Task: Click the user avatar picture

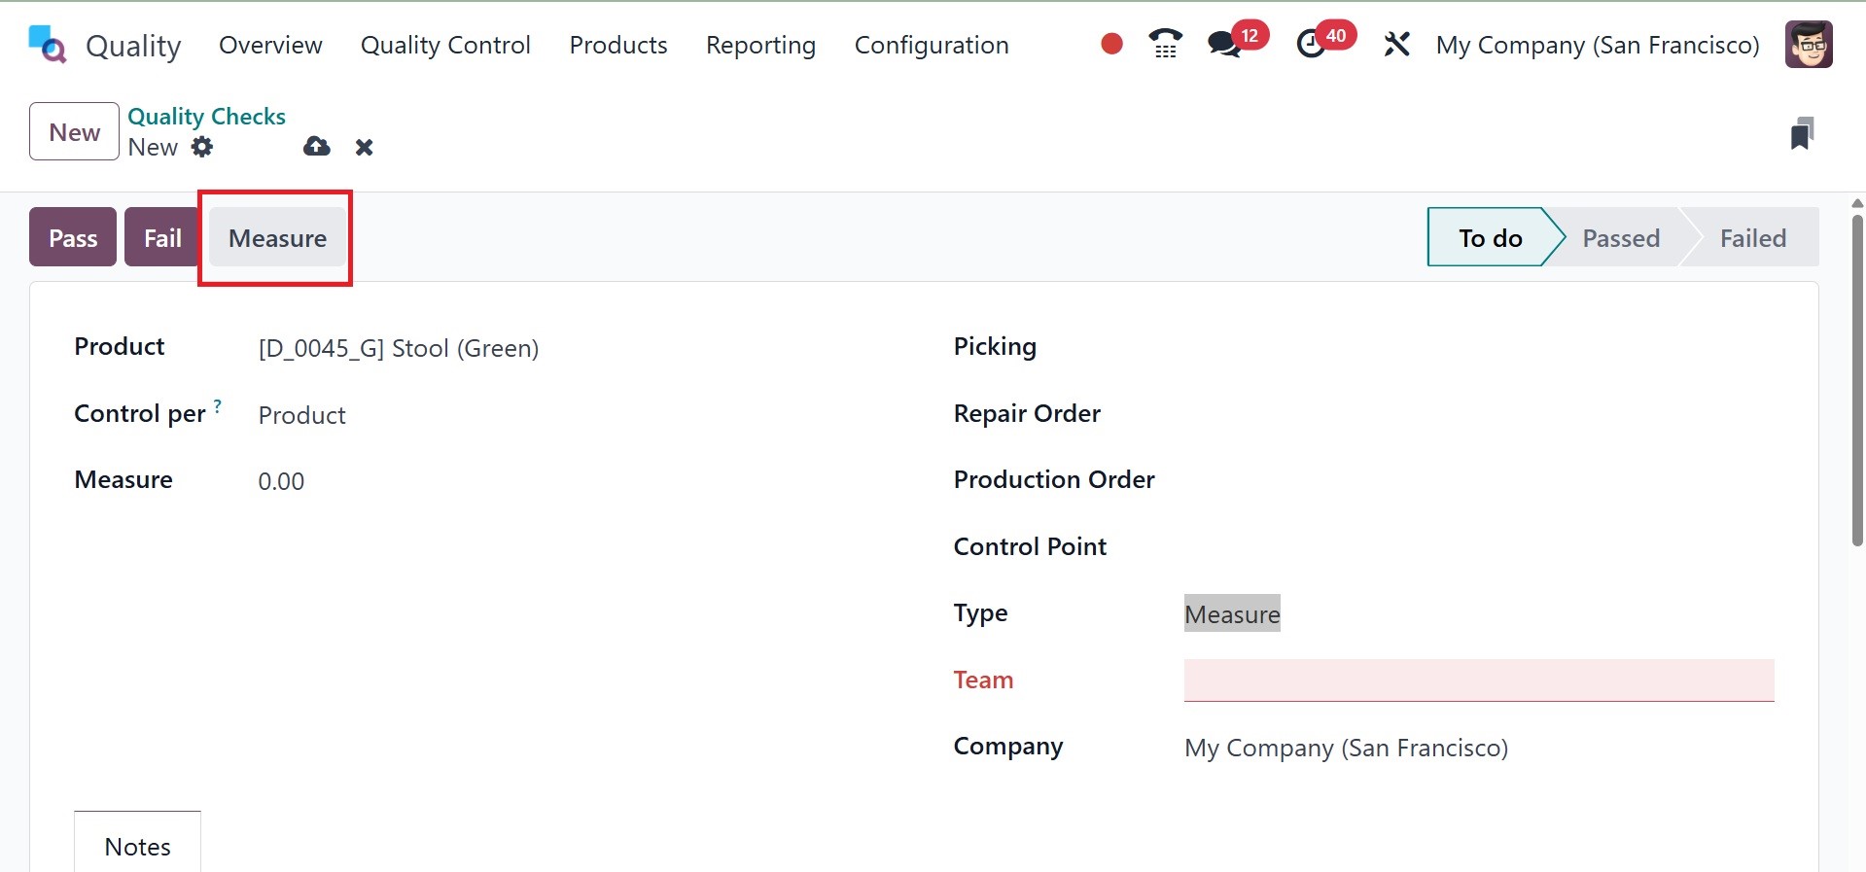Action: [x=1809, y=44]
